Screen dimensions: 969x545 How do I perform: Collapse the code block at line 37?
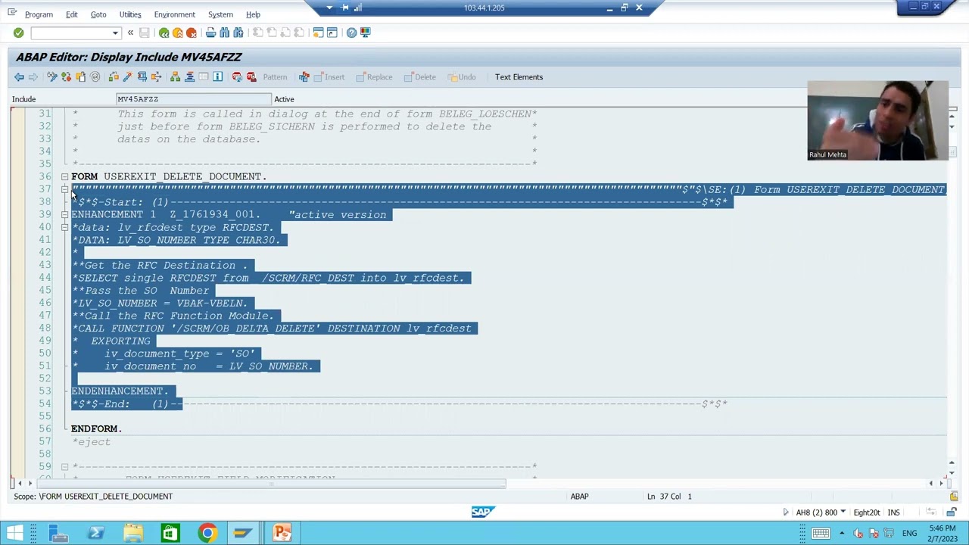click(x=64, y=189)
